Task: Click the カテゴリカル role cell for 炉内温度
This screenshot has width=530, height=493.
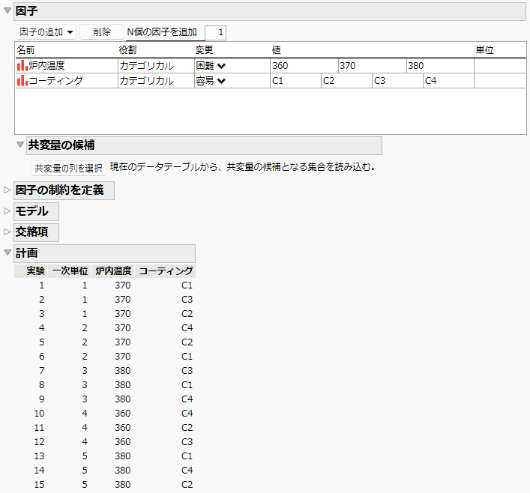Action: tap(156, 65)
